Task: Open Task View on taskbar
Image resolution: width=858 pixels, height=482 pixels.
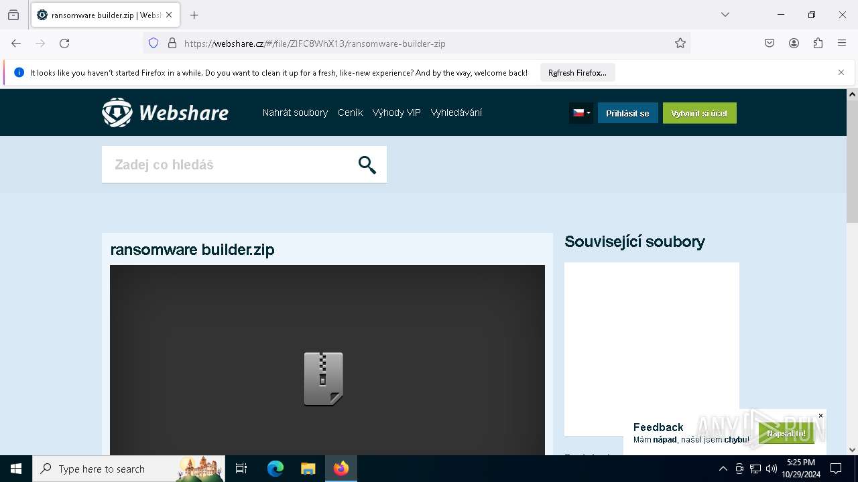Action: (x=241, y=469)
